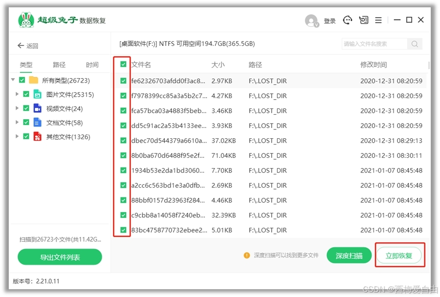Toggle the select-all checkbox in file header

[x=123, y=64]
